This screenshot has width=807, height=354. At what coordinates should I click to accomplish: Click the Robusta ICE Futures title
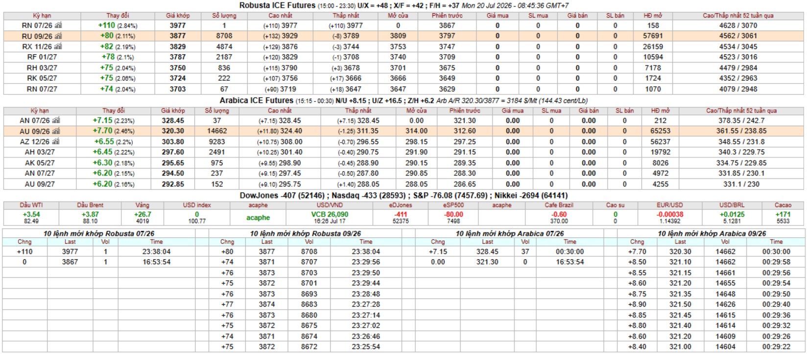tap(277, 5)
